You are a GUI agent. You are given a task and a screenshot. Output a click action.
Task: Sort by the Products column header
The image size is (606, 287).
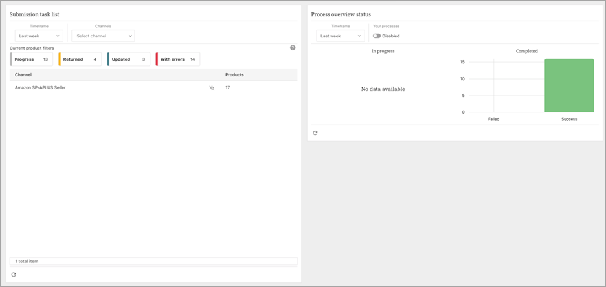pyautogui.click(x=234, y=75)
